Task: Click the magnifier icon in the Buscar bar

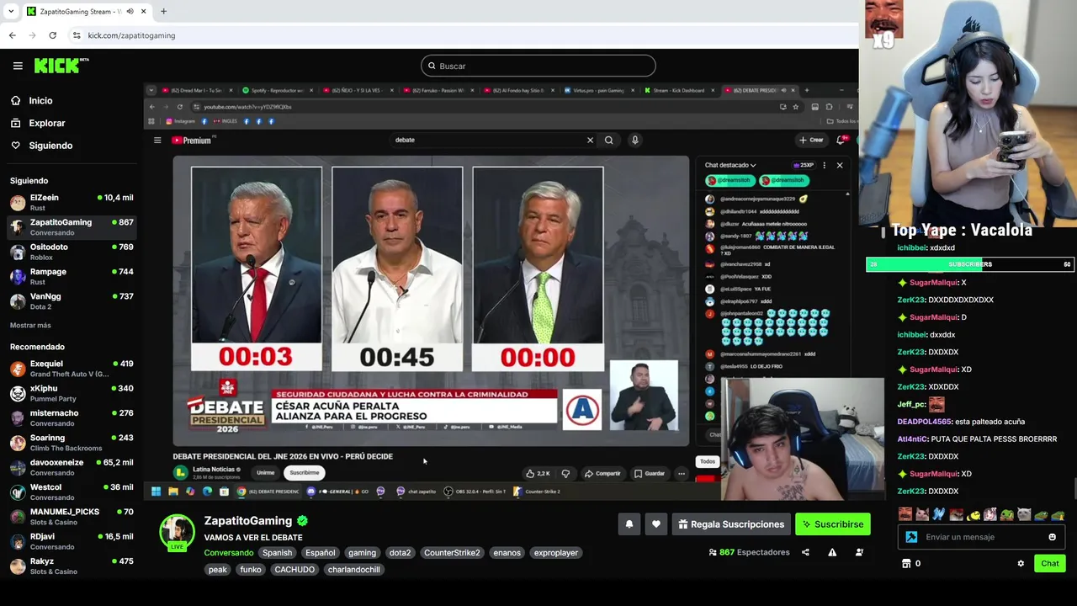Action: (x=432, y=66)
